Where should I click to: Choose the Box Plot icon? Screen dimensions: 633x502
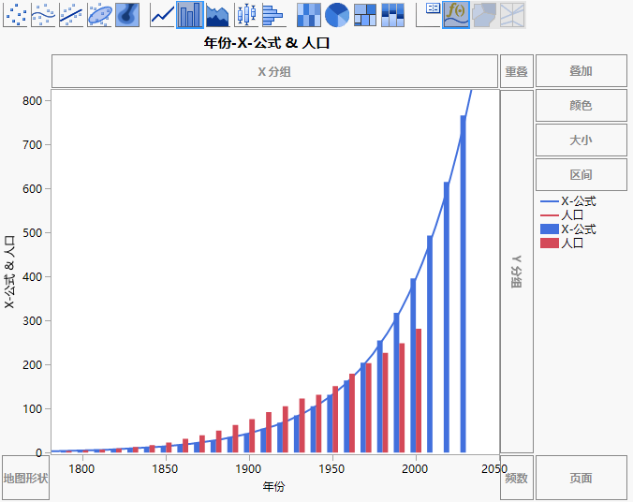(x=245, y=14)
